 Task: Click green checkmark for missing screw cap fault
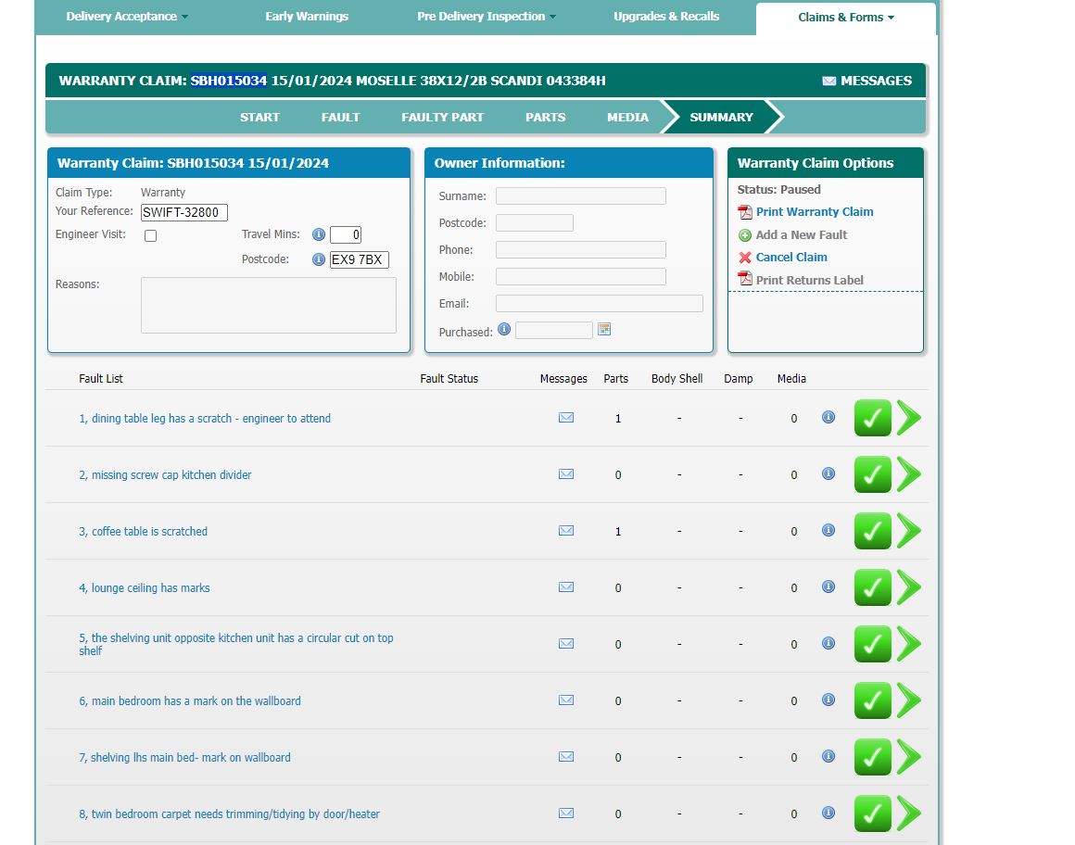(872, 474)
